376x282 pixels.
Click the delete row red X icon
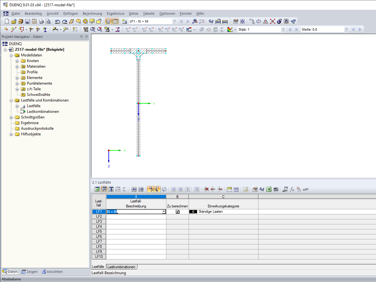coord(206,189)
